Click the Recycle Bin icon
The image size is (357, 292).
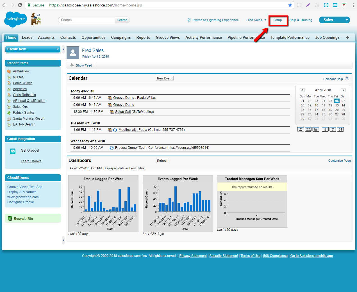pos(10,218)
